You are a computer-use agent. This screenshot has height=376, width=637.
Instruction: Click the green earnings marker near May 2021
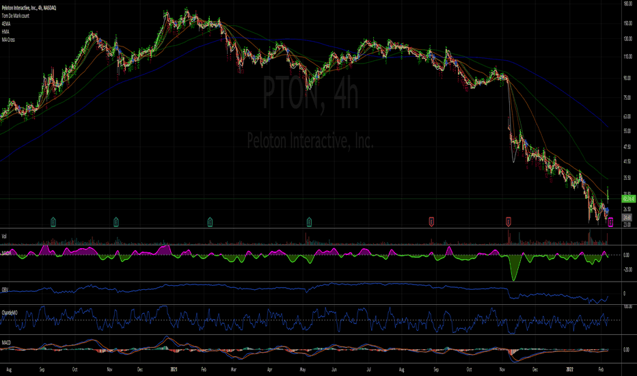click(309, 222)
